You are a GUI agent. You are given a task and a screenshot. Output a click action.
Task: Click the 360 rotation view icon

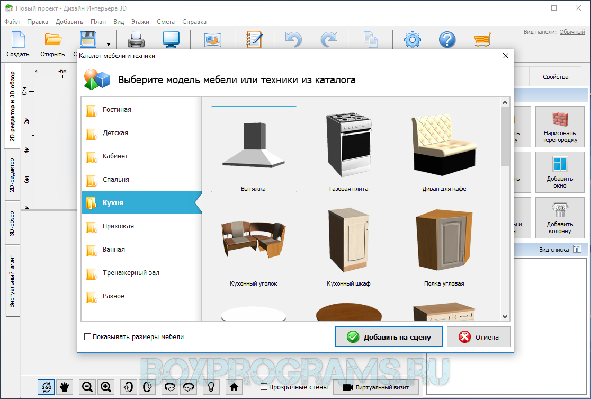46,387
